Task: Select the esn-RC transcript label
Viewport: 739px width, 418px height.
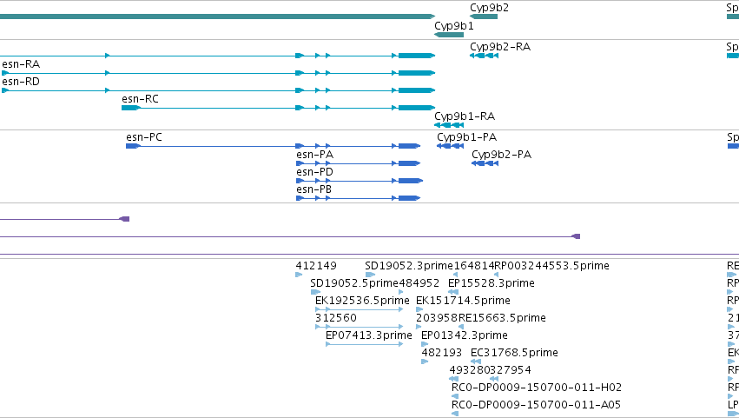Action: (140, 99)
